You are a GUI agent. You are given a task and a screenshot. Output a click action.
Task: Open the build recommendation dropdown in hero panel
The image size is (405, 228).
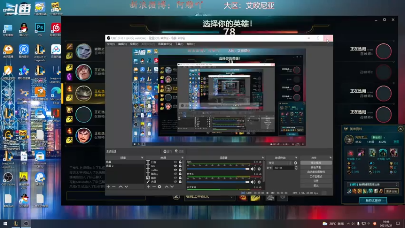(x=373, y=185)
